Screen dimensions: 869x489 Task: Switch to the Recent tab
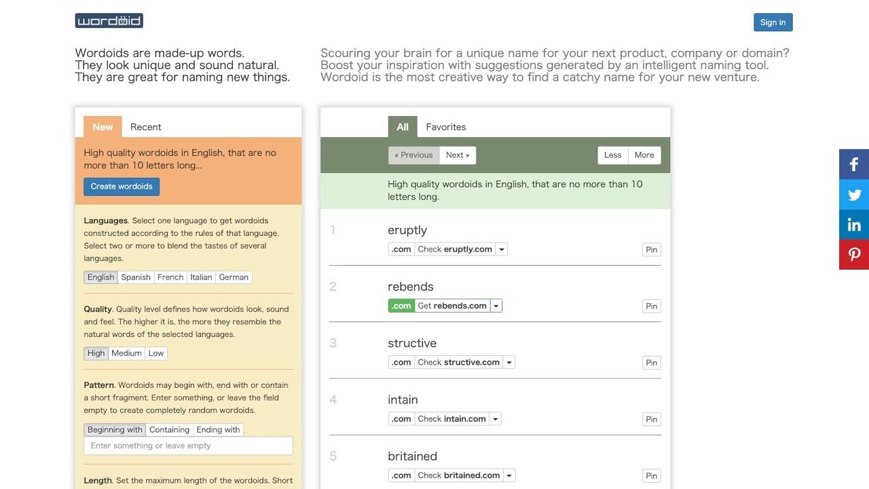click(x=145, y=127)
